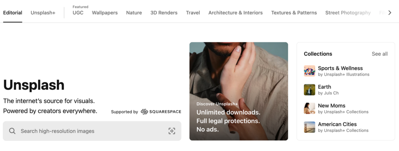Click the Discover Unsplash+ promo banner

pyautogui.click(x=239, y=91)
